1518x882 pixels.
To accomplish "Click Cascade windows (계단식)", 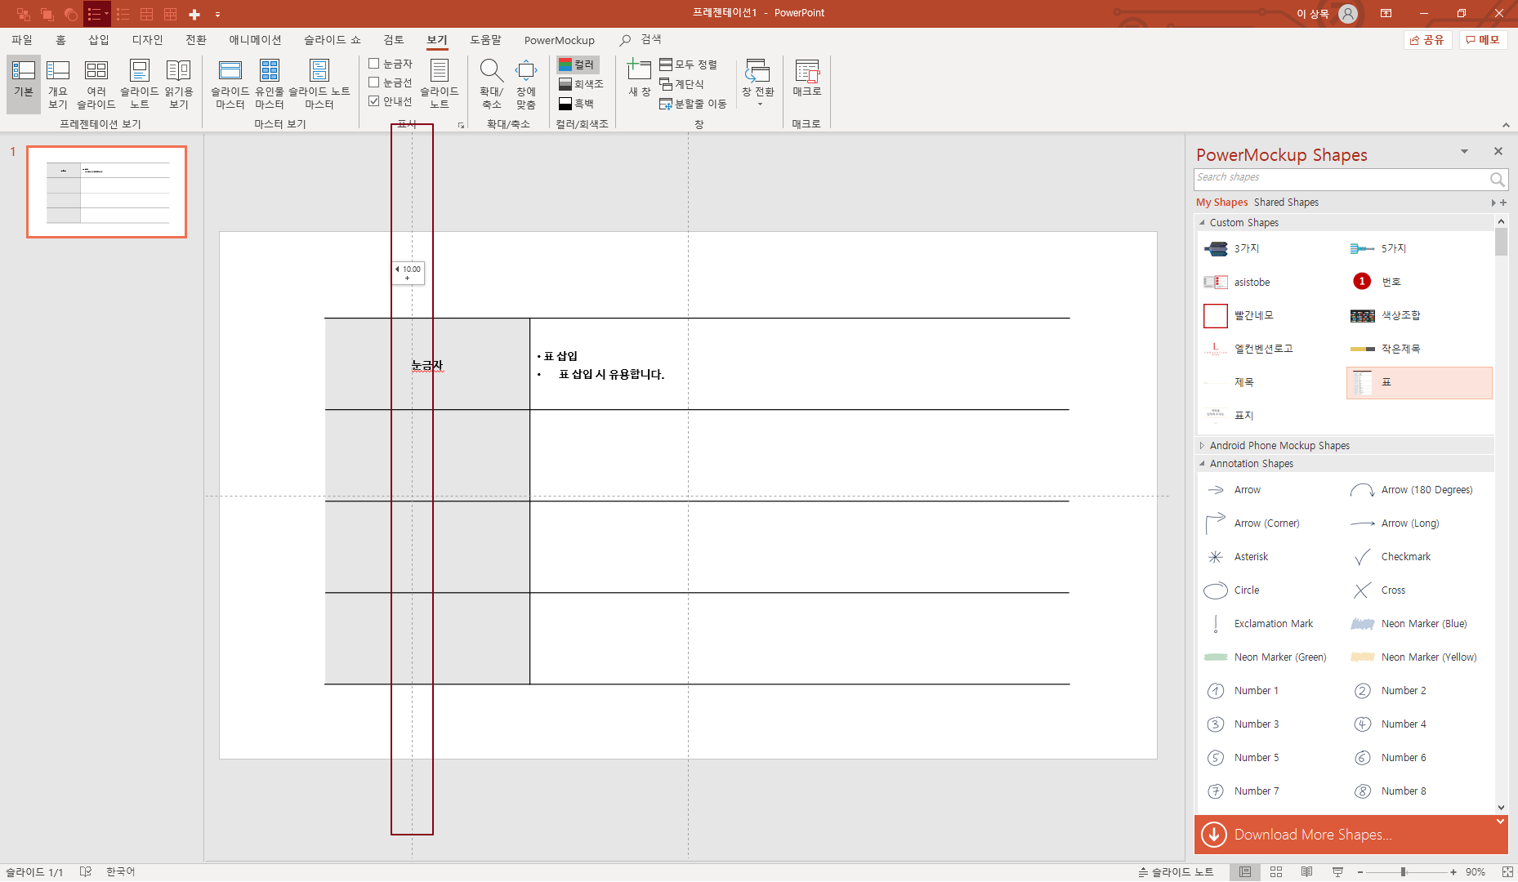I will (x=681, y=84).
